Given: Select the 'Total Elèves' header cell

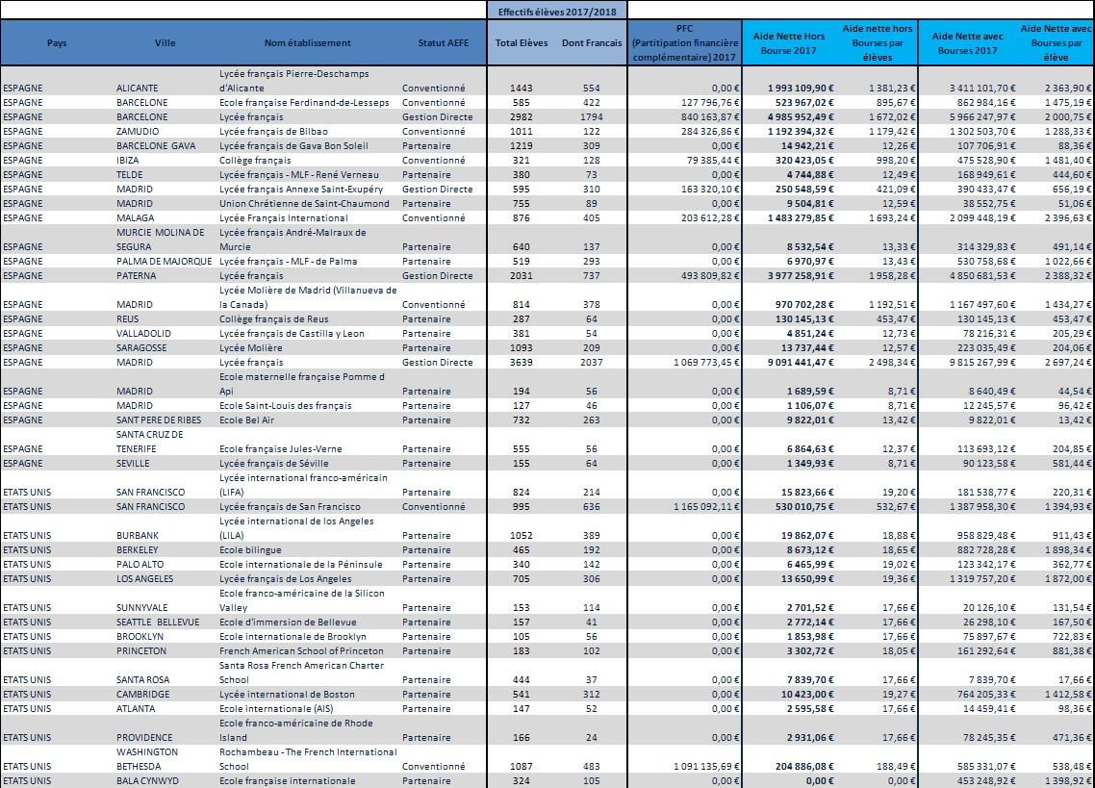Looking at the screenshot, I should (521, 42).
